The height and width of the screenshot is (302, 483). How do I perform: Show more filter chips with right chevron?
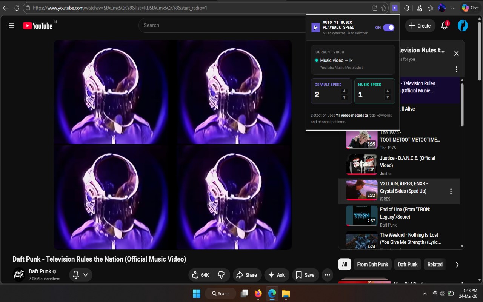coord(457,265)
